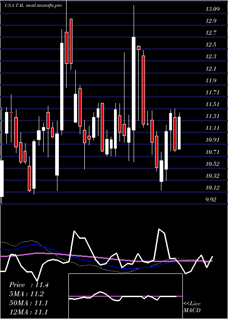Click the red candle topping near 12.9

tap(71, 41)
